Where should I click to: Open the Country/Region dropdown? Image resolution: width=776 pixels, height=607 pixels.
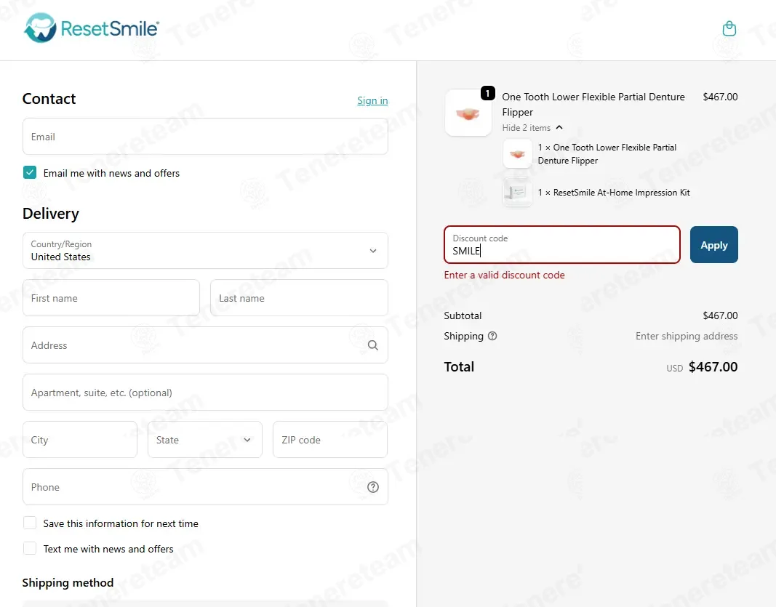click(x=205, y=250)
